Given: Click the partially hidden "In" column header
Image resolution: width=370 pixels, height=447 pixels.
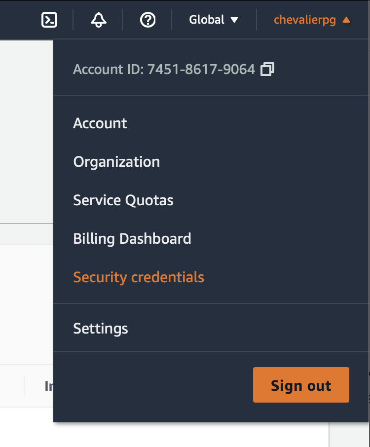Looking at the screenshot, I should [49, 386].
